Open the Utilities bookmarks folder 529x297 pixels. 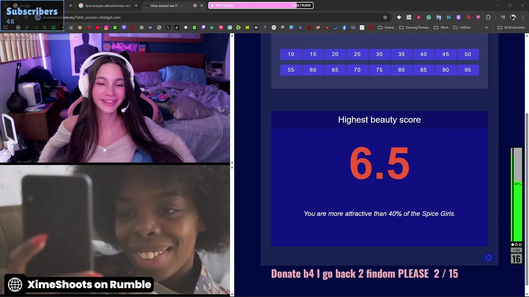462,28
